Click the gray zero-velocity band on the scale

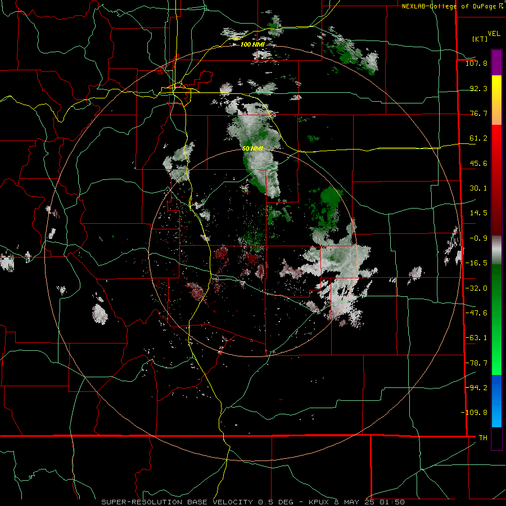(496, 249)
